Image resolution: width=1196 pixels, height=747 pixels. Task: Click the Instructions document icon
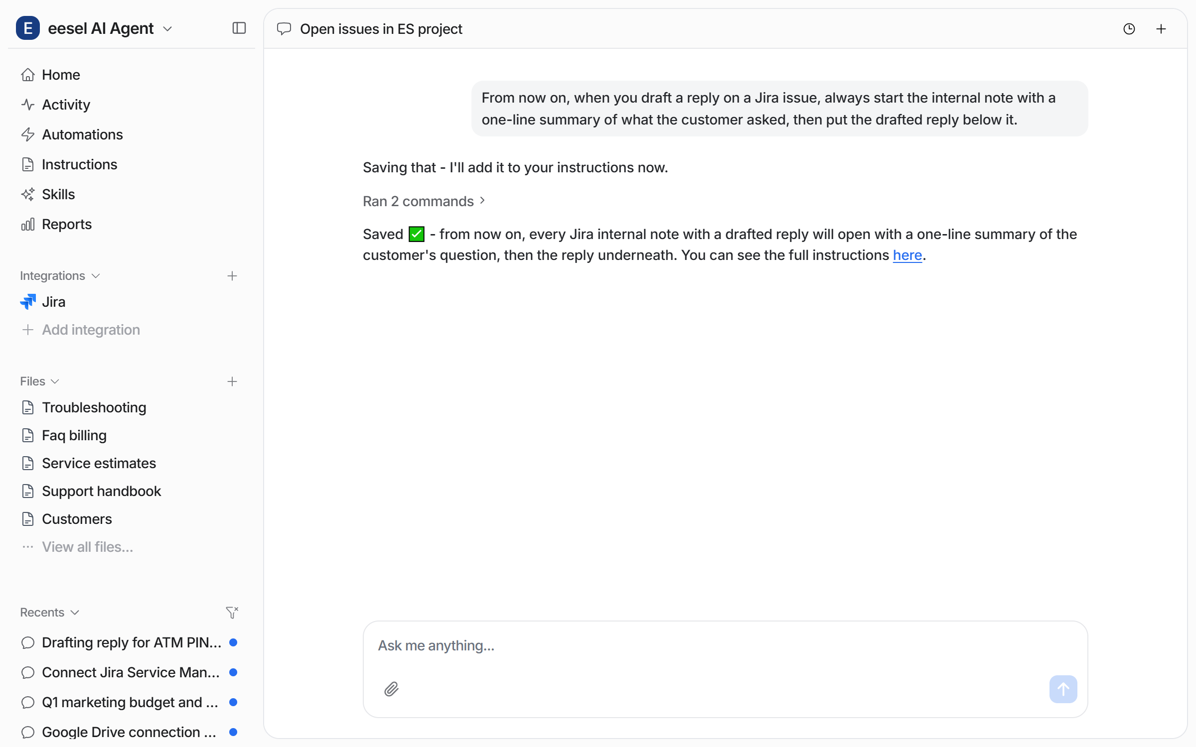tap(28, 164)
